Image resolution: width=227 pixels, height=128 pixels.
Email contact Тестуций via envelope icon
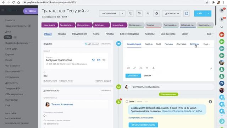pyautogui.click(x=99, y=60)
